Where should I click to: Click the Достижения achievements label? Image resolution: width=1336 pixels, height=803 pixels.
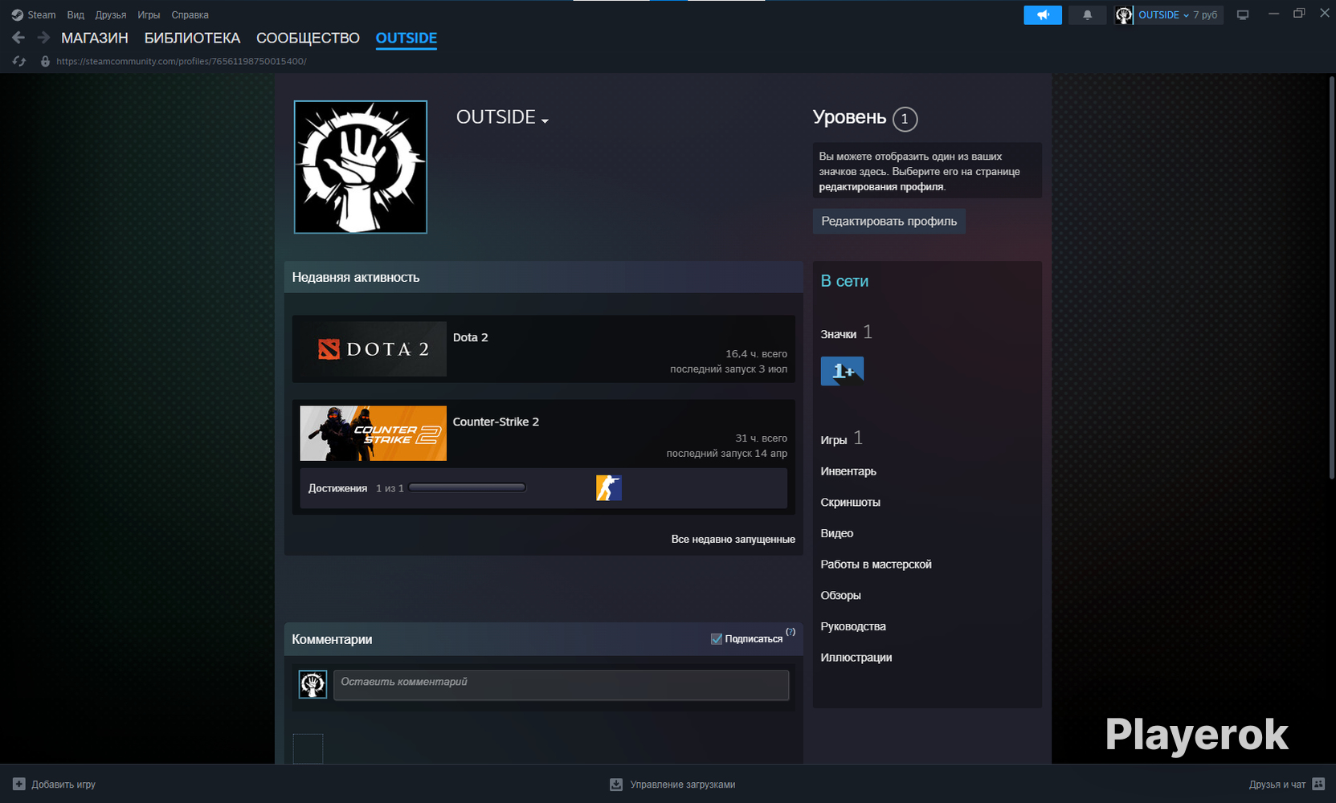(338, 488)
